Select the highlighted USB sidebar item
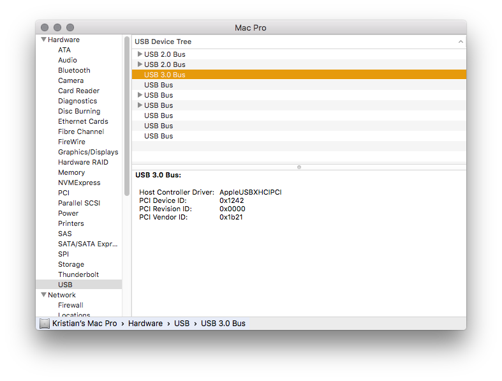This screenshot has height=381, width=502. (x=78, y=285)
